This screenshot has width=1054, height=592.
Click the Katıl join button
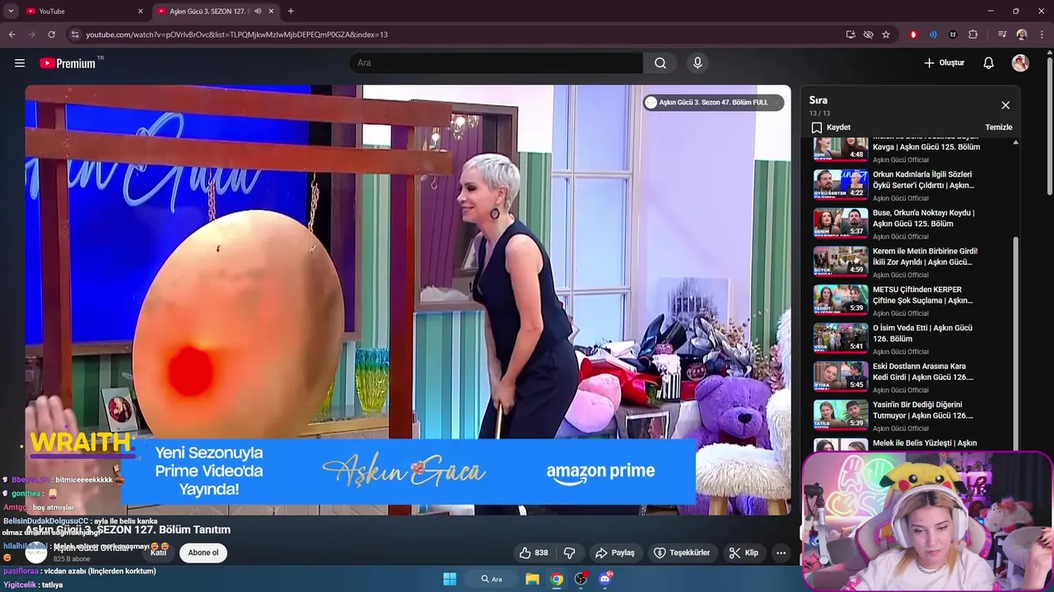[158, 553]
